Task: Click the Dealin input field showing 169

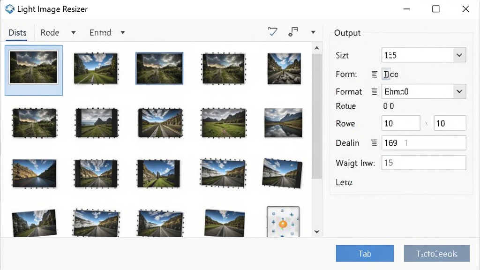Action: coord(424,142)
